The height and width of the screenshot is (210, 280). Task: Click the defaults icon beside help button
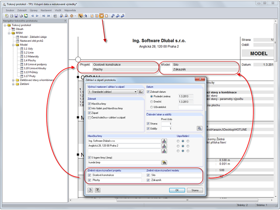(98, 190)
